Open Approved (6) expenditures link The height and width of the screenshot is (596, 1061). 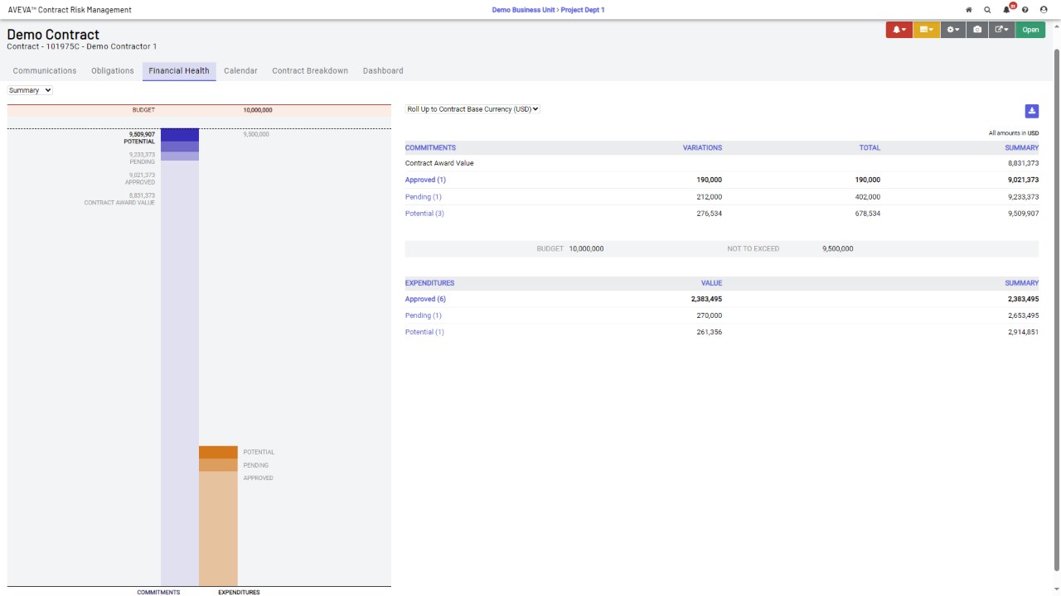(425, 299)
